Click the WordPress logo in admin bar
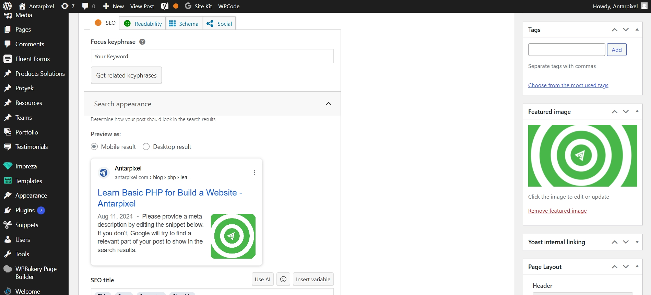This screenshot has height=295, width=651. 7,6
